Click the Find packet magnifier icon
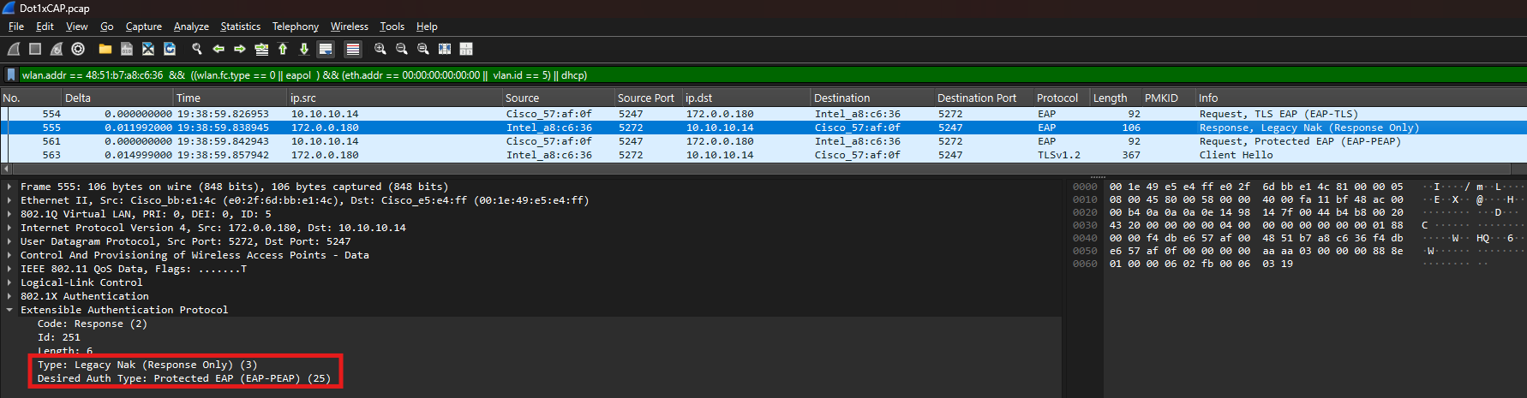Viewport: 1527px width, 398px height. [197, 49]
